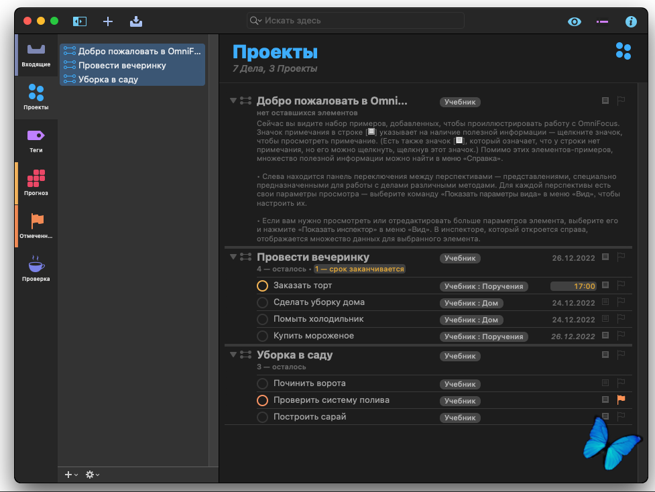This screenshot has width=655, height=492.
Task: Toggle the sidebar visibility toolbar icon
Action: pyautogui.click(x=80, y=21)
